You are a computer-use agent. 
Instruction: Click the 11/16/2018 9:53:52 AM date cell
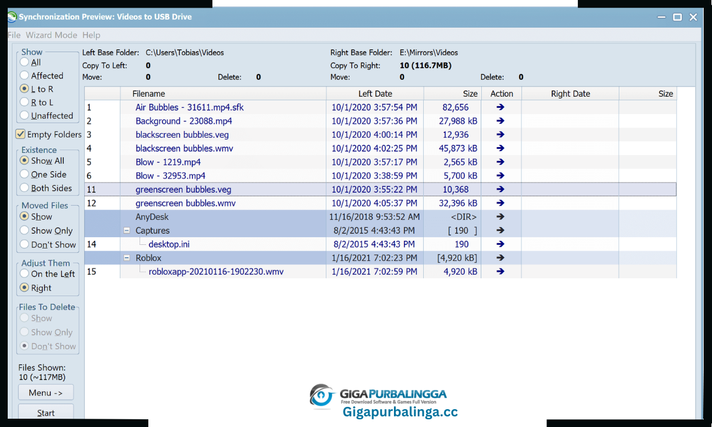pyautogui.click(x=374, y=217)
